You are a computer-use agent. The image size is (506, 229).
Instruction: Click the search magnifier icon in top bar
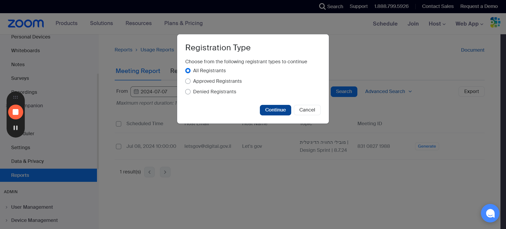(322, 6)
